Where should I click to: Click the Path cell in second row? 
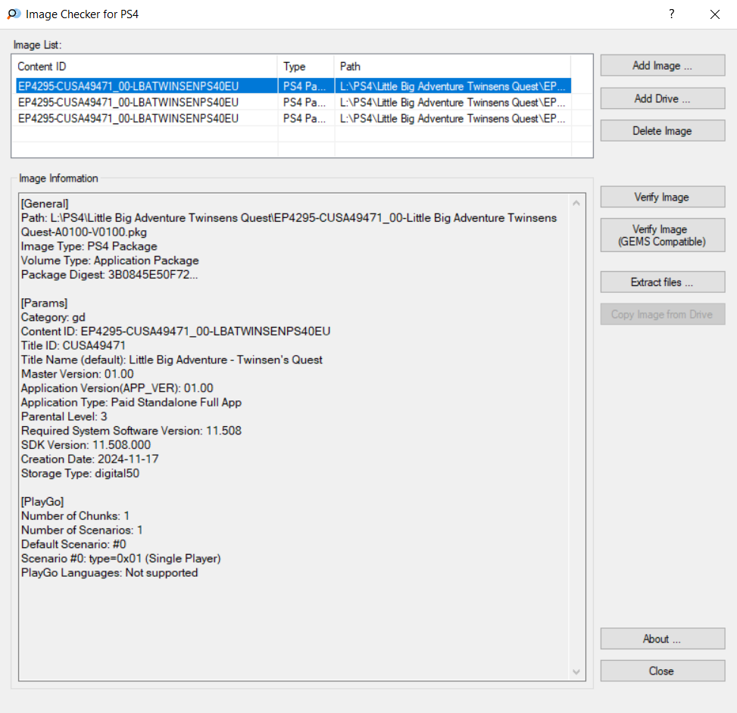[453, 102]
